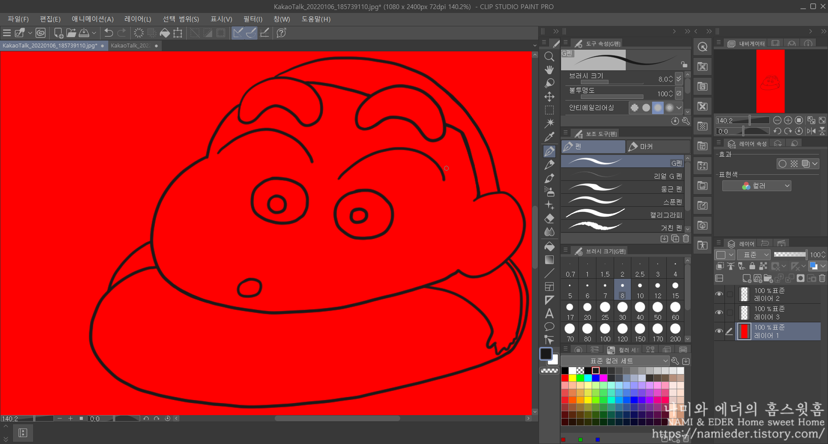The width and height of the screenshot is (828, 444).
Task: Choose the 리얼 G 펜 brush
Action: [x=622, y=176]
